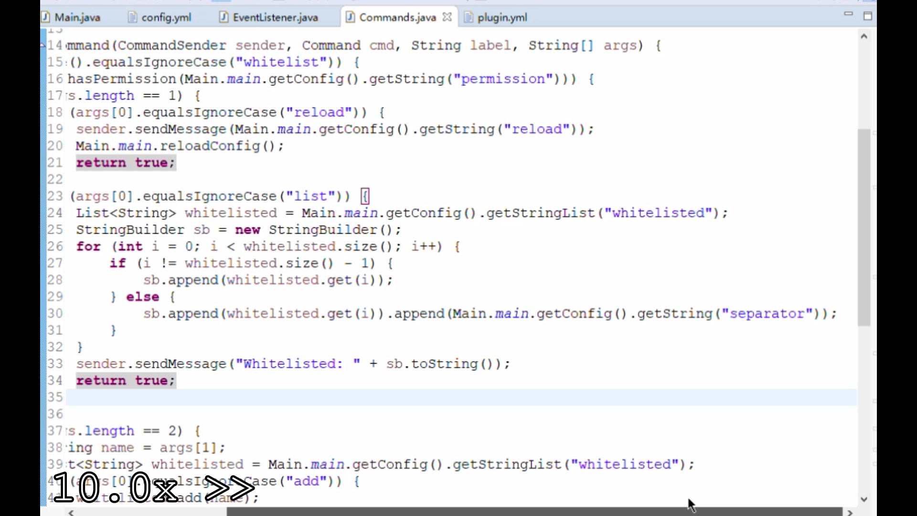Close the Commands.java tab
917x516 pixels.
[x=447, y=17]
